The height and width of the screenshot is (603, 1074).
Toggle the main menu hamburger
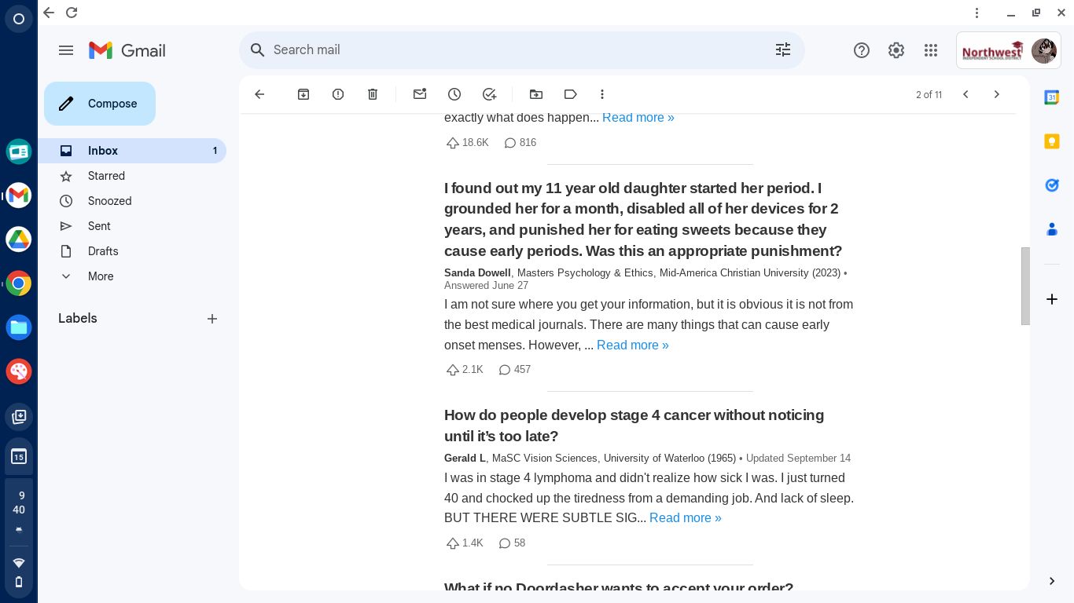point(66,50)
